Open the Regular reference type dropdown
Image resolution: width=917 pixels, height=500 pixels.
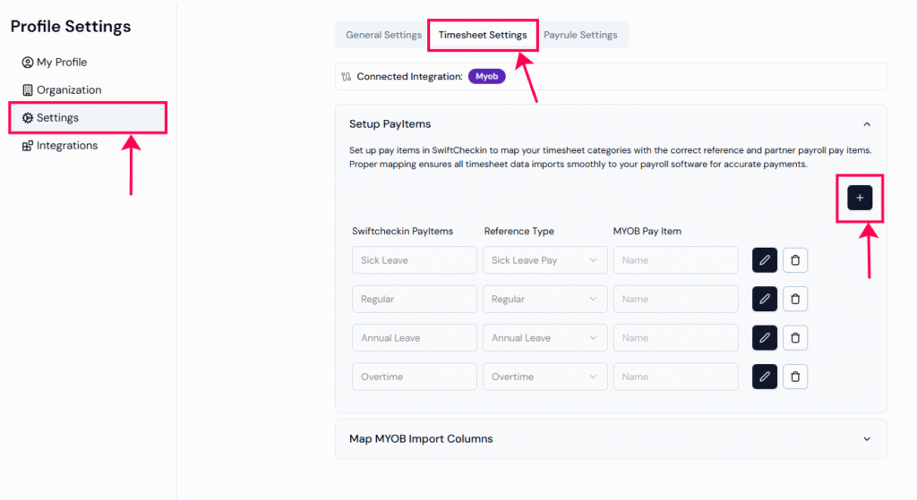544,299
